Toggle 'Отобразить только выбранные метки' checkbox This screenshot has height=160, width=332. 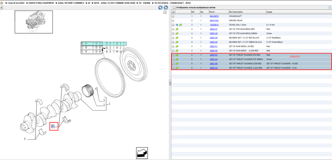[174, 8]
